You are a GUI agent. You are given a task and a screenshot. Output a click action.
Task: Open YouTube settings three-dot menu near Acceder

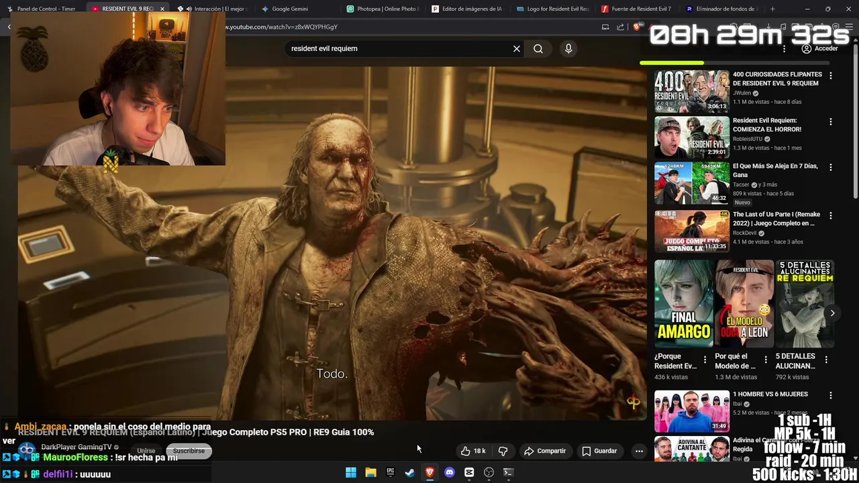pos(784,48)
